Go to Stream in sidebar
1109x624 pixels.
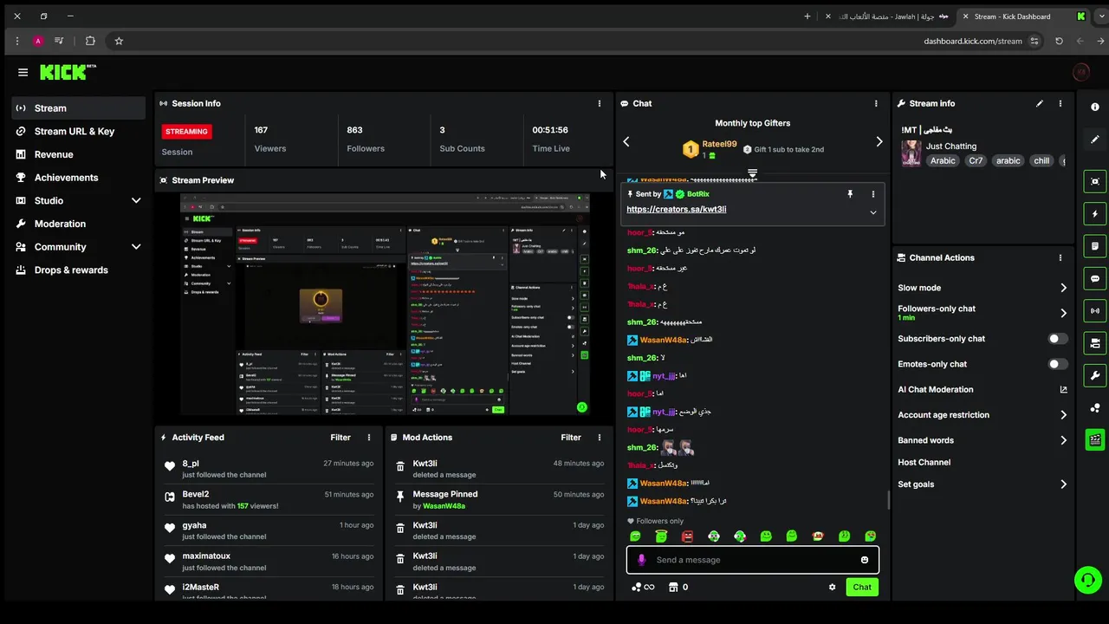tap(79, 108)
